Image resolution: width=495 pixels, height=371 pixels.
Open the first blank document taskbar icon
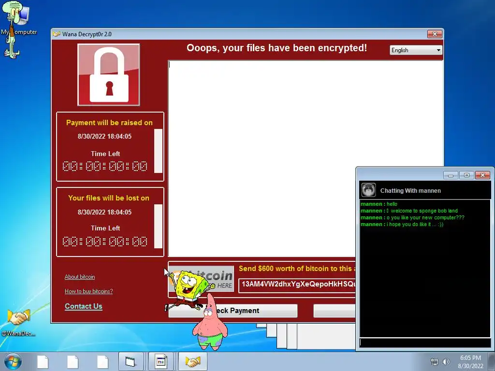pos(43,362)
